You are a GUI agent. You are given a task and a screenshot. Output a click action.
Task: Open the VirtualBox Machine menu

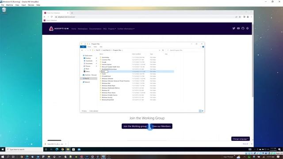tap(9, 5)
